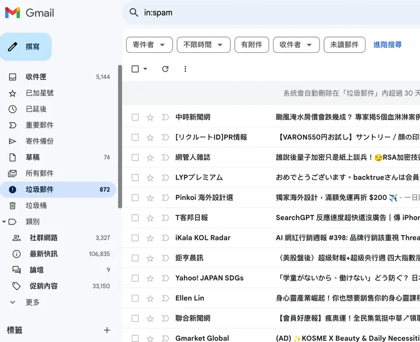Open the iKala KOL Radar email subject
The image size is (420, 342).
348,237
